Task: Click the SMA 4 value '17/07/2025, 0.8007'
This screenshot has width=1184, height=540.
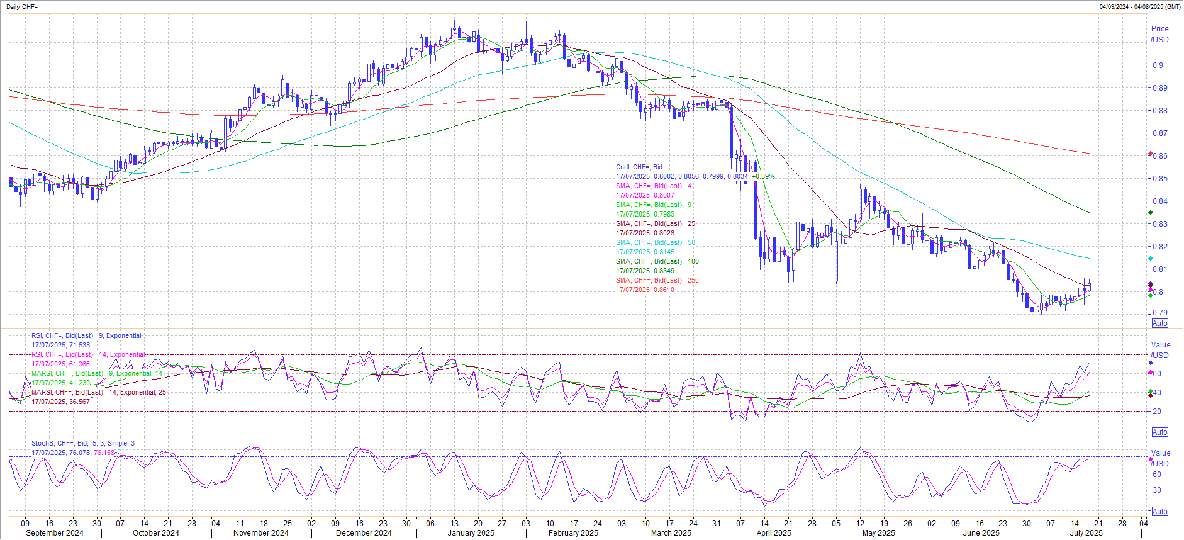Action: tap(645, 196)
